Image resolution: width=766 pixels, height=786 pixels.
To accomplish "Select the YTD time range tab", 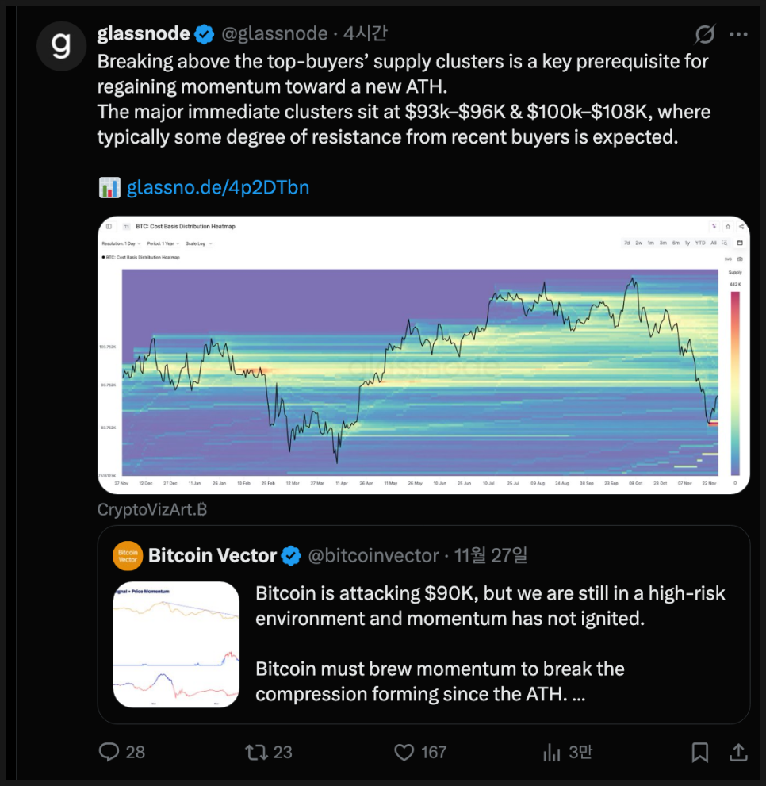I will 700,243.
